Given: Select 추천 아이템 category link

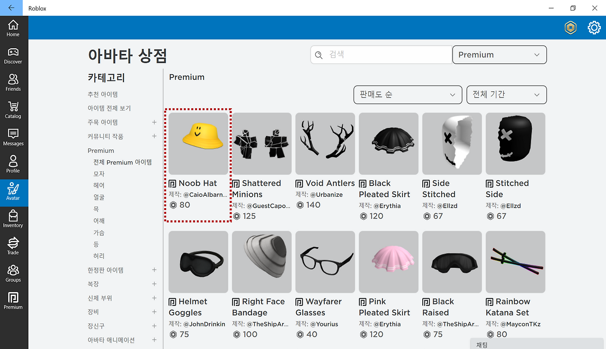Looking at the screenshot, I should [x=103, y=95].
